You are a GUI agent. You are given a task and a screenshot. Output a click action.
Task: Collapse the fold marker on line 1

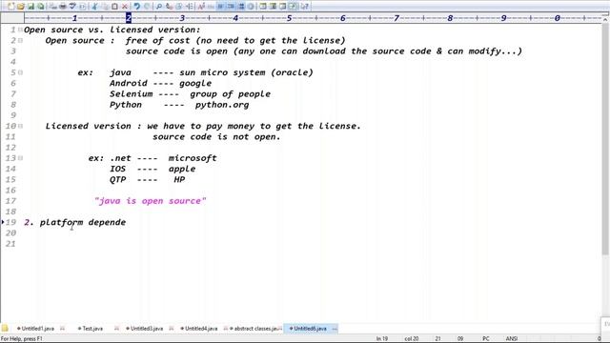(x=20, y=30)
